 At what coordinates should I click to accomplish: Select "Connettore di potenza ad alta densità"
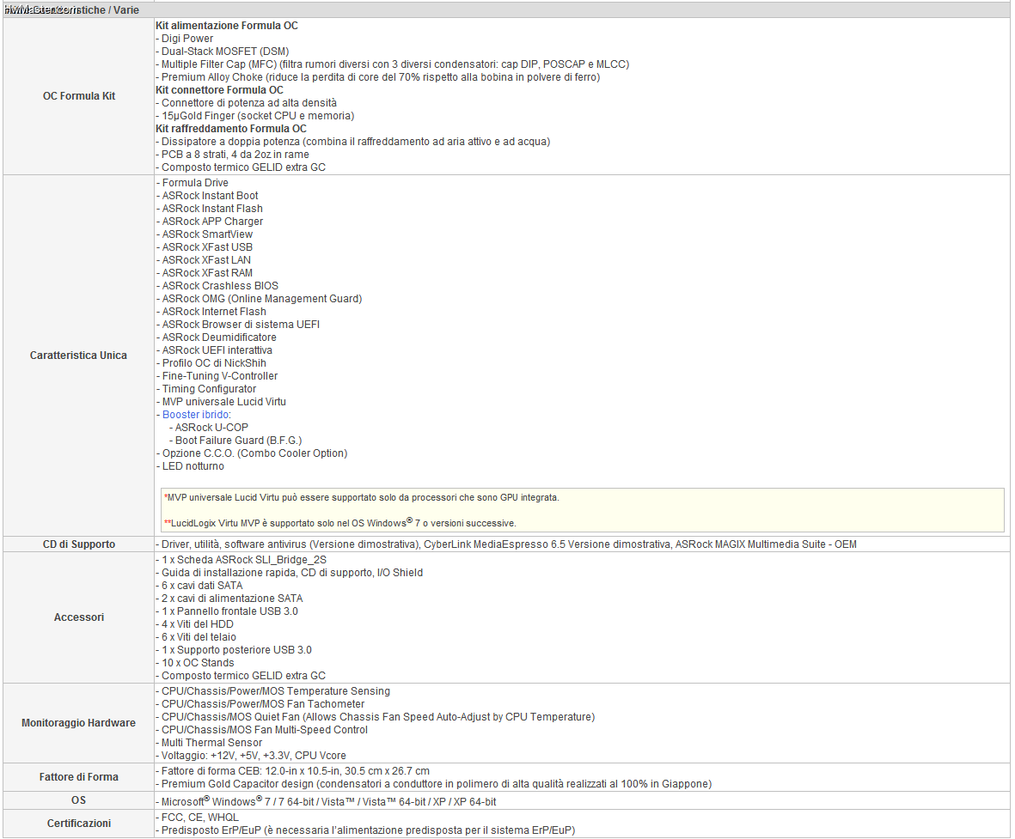[x=246, y=104]
